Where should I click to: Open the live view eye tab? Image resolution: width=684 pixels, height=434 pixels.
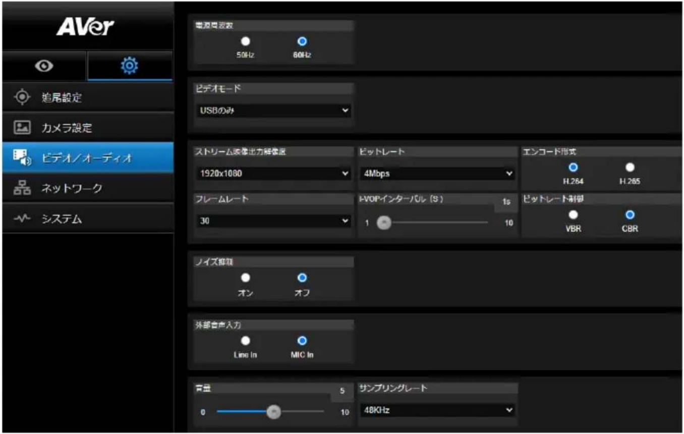[x=44, y=66]
